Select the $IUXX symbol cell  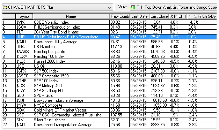[24, 56]
